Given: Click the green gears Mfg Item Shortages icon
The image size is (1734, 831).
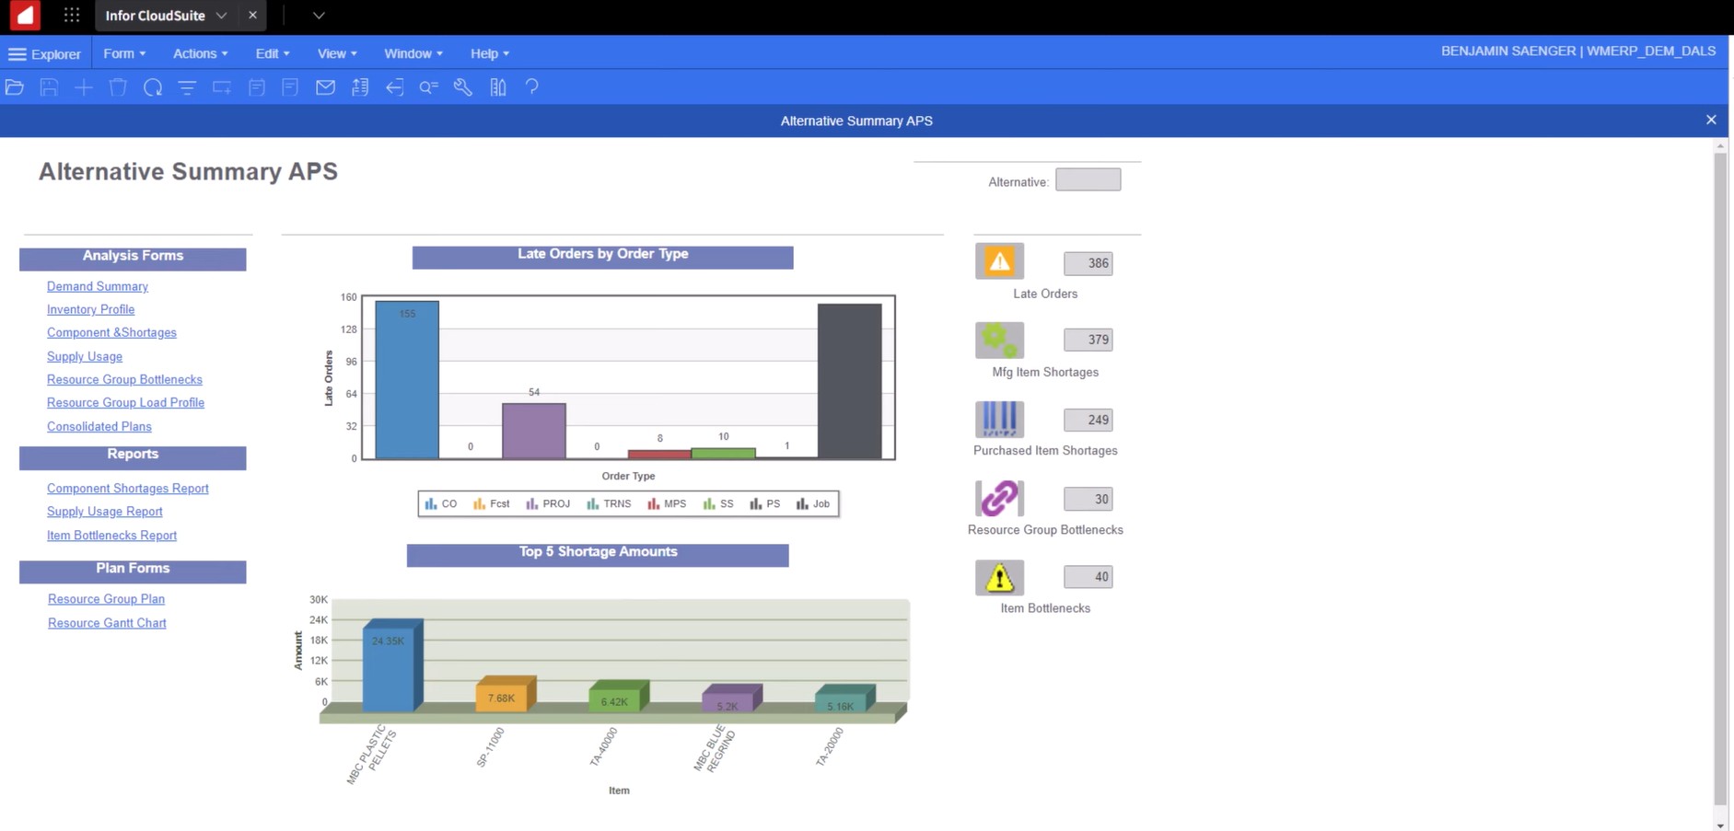Looking at the screenshot, I should [x=999, y=340].
